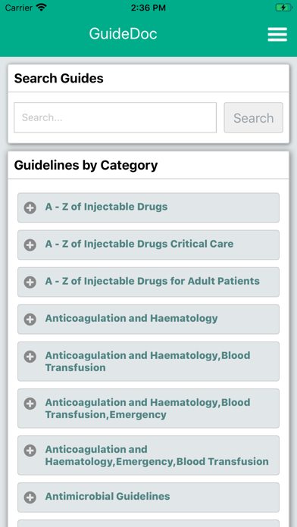Screen dimensions: 297x527
Task: Tap the battery charging icon in status bar
Action: click(284, 8)
